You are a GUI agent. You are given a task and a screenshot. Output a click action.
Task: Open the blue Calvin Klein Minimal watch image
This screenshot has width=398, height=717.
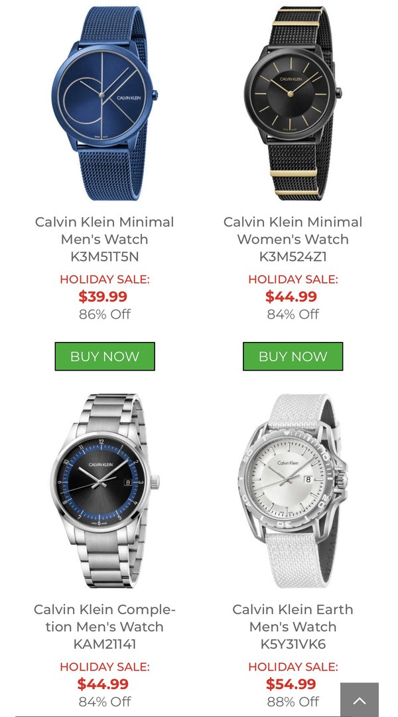(105, 104)
